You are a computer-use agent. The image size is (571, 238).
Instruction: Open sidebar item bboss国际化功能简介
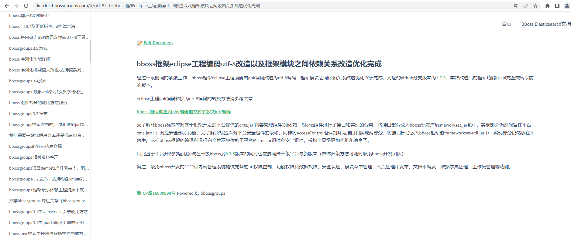[29, 15]
